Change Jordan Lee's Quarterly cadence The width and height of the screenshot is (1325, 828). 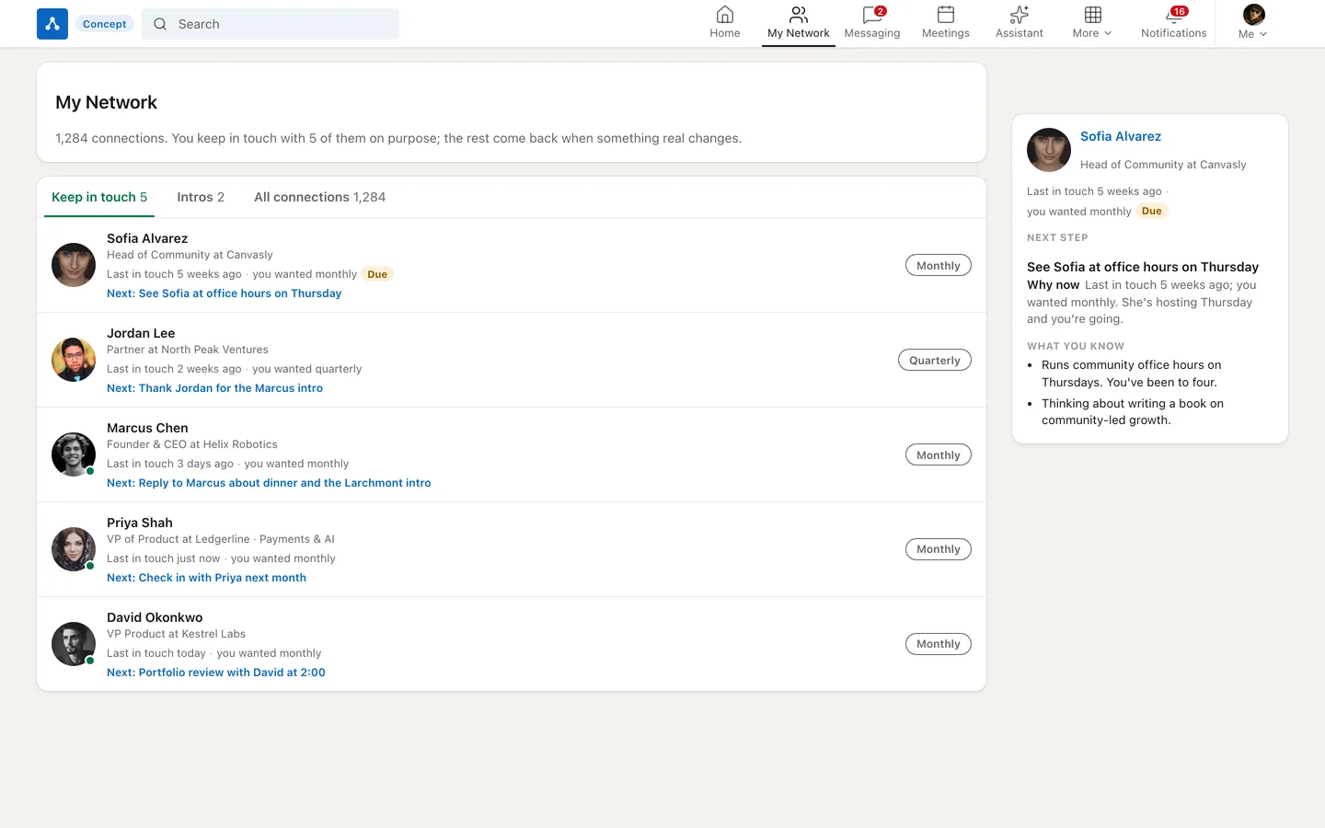pos(935,360)
